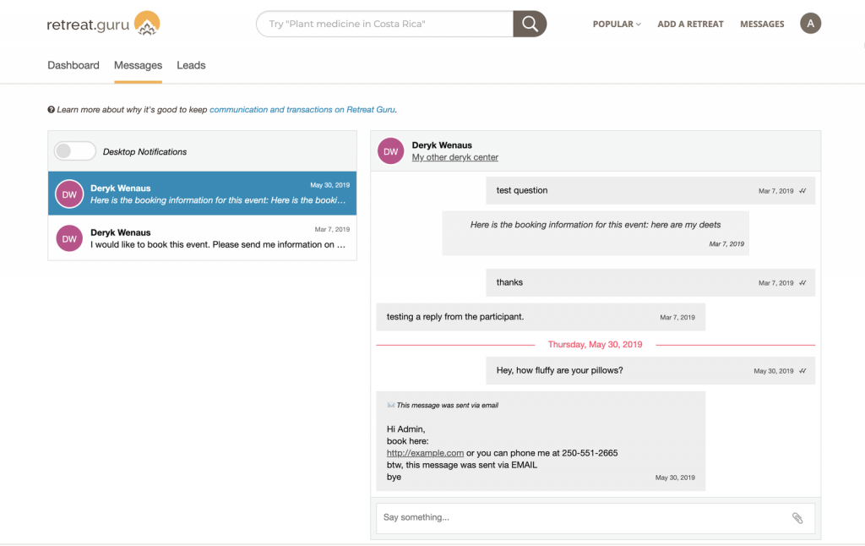
Task: Click ADD A RETREAT in the header
Action: click(690, 24)
